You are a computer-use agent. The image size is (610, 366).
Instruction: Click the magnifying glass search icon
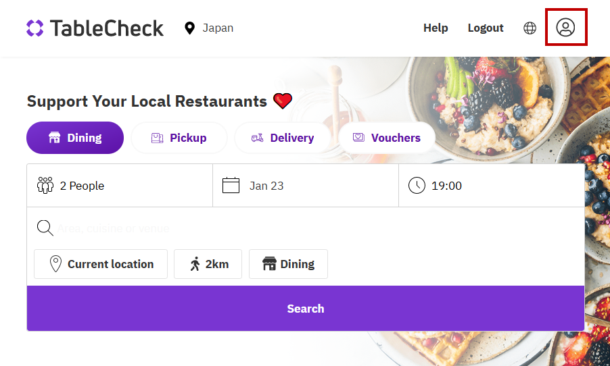point(45,228)
